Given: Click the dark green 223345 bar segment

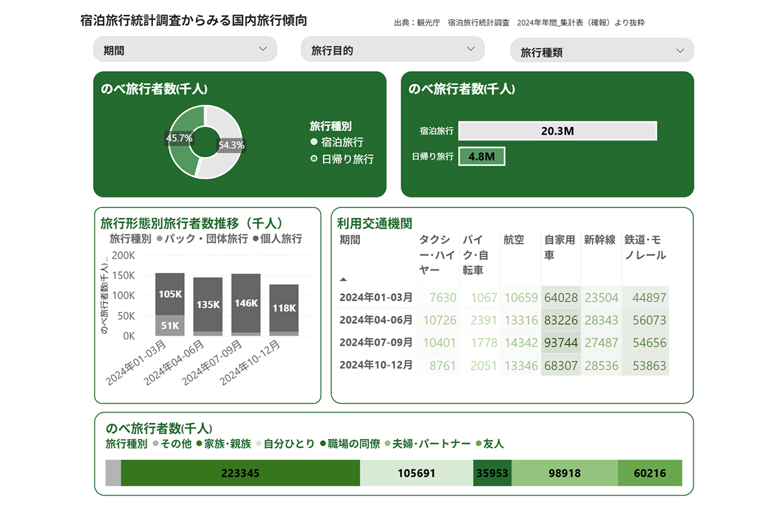Looking at the screenshot, I should click(240, 473).
